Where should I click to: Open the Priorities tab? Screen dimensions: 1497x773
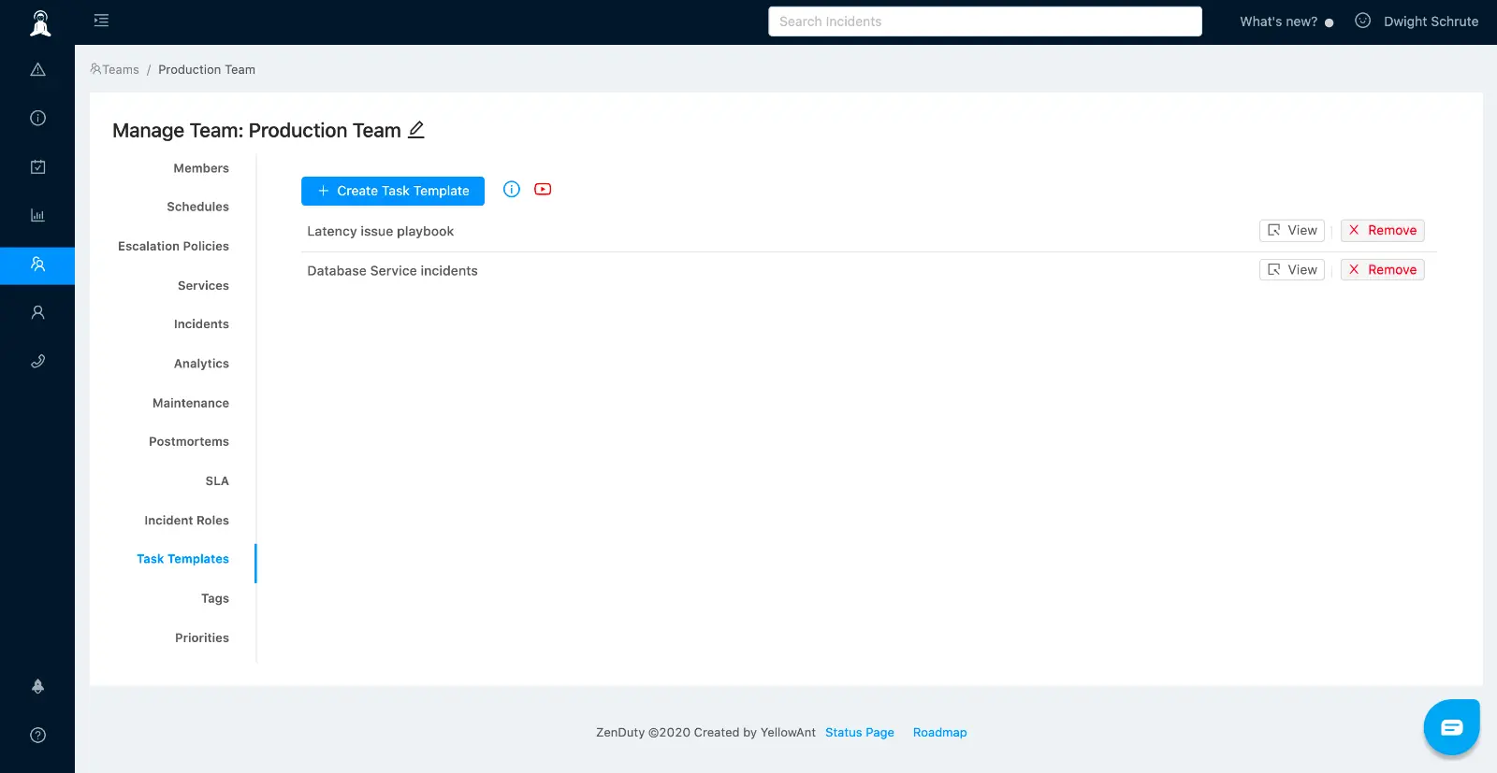pos(202,637)
